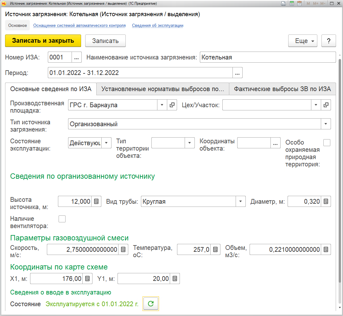Image resolution: width=343 pixels, height=316 pixels.
Task: Open Номер ИЗА selection ellipsis
Action: click(x=76, y=57)
